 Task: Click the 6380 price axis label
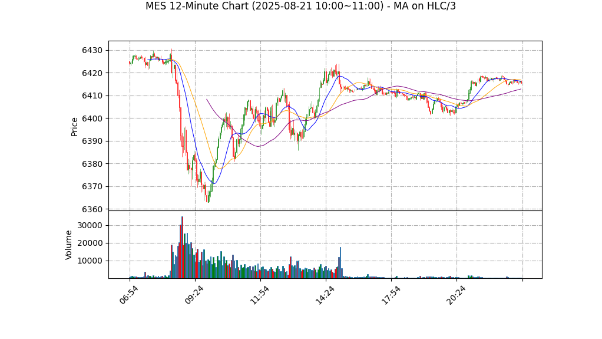tap(92, 164)
